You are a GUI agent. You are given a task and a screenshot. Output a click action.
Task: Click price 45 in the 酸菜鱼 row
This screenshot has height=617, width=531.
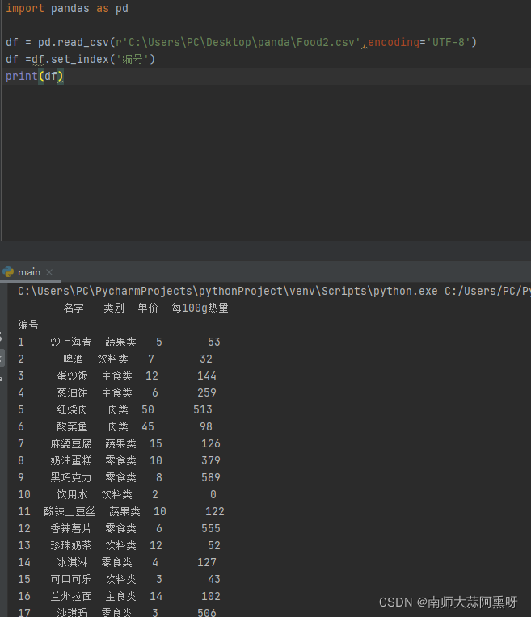148,426
